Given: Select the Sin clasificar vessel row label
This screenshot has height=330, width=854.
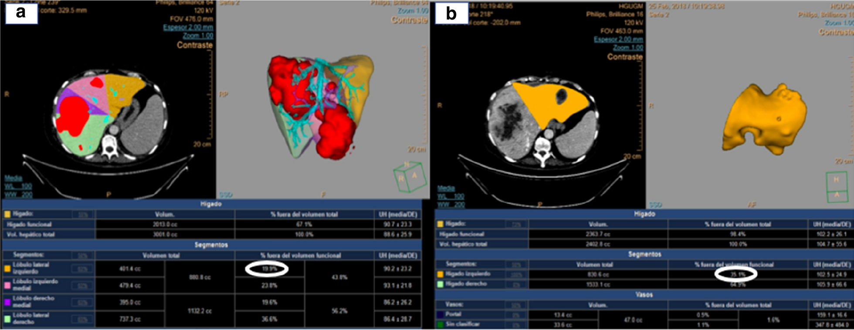Looking at the screenshot, I should (462, 324).
